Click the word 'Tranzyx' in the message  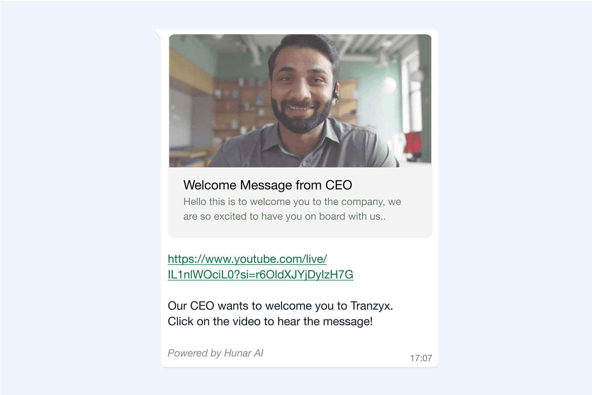click(x=372, y=306)
